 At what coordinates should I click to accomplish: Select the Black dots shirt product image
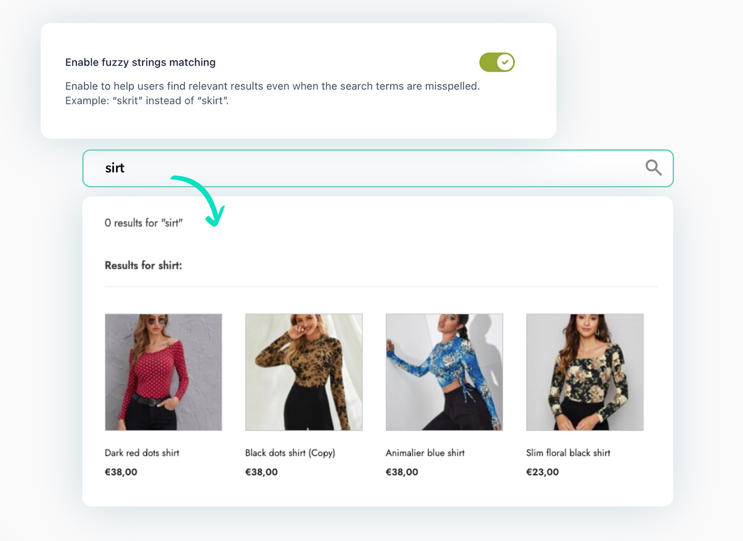coord(303,372)
